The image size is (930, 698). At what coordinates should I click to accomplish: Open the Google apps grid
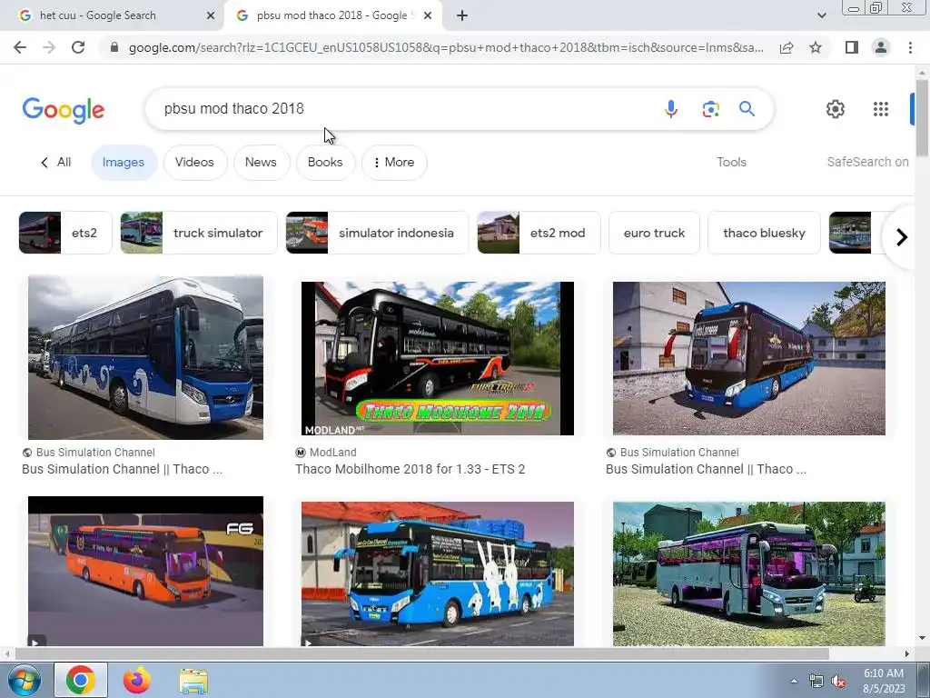point(881,109)
